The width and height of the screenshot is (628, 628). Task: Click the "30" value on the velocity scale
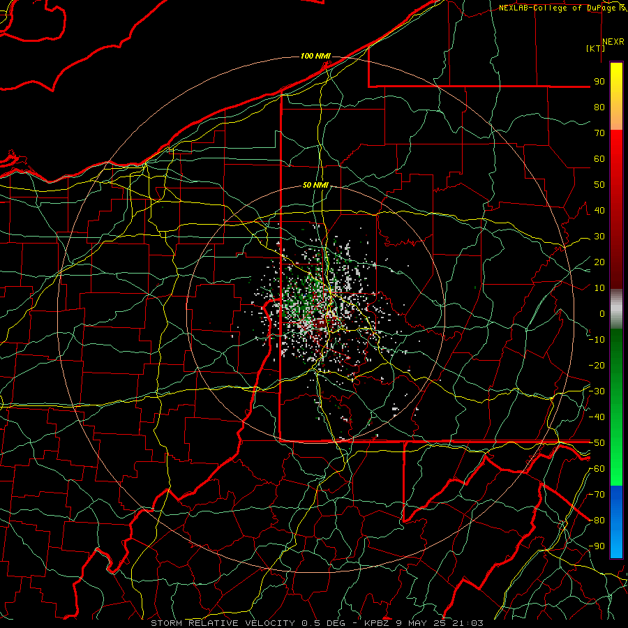click(599, 237)
